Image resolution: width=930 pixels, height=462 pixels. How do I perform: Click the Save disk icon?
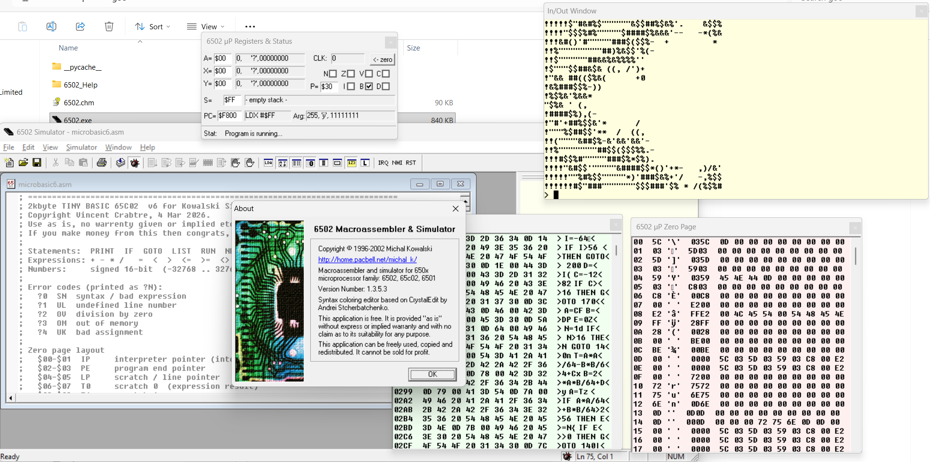[37, 163]
